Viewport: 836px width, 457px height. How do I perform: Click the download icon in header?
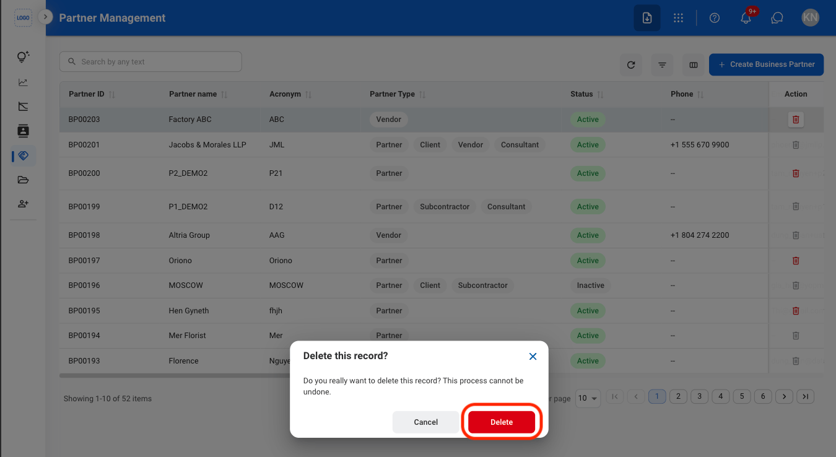pos(647,18)
